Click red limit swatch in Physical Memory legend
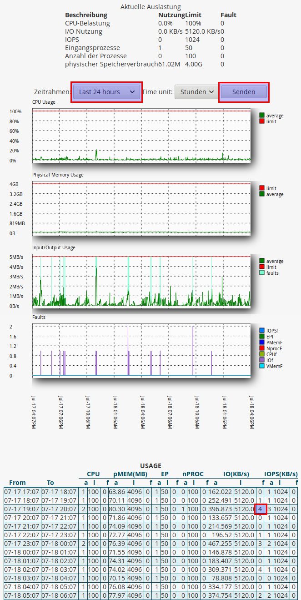301x600 pixels. pos(262,188)
